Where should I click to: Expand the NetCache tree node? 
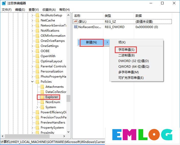click(x=32, y=20)
